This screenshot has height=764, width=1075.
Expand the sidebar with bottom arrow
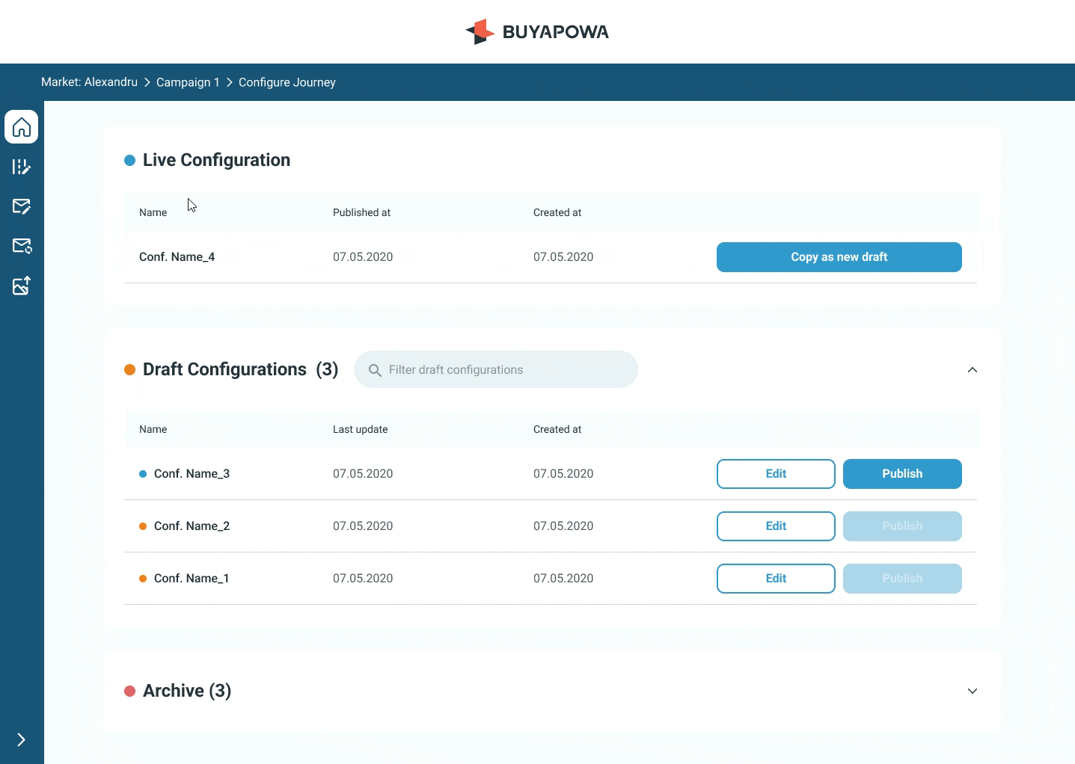coord(22,740)
